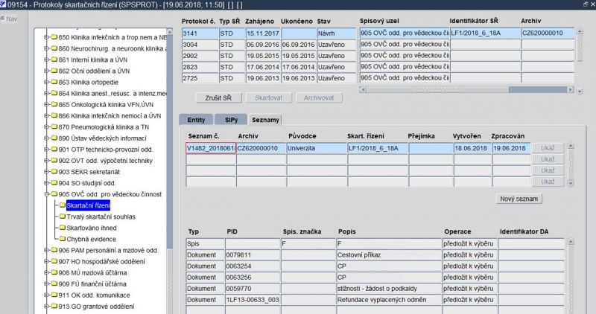Click the folder icon next to Skartováno ihned
This screenshot has width=596, height=314.
[x=62, y=227]
